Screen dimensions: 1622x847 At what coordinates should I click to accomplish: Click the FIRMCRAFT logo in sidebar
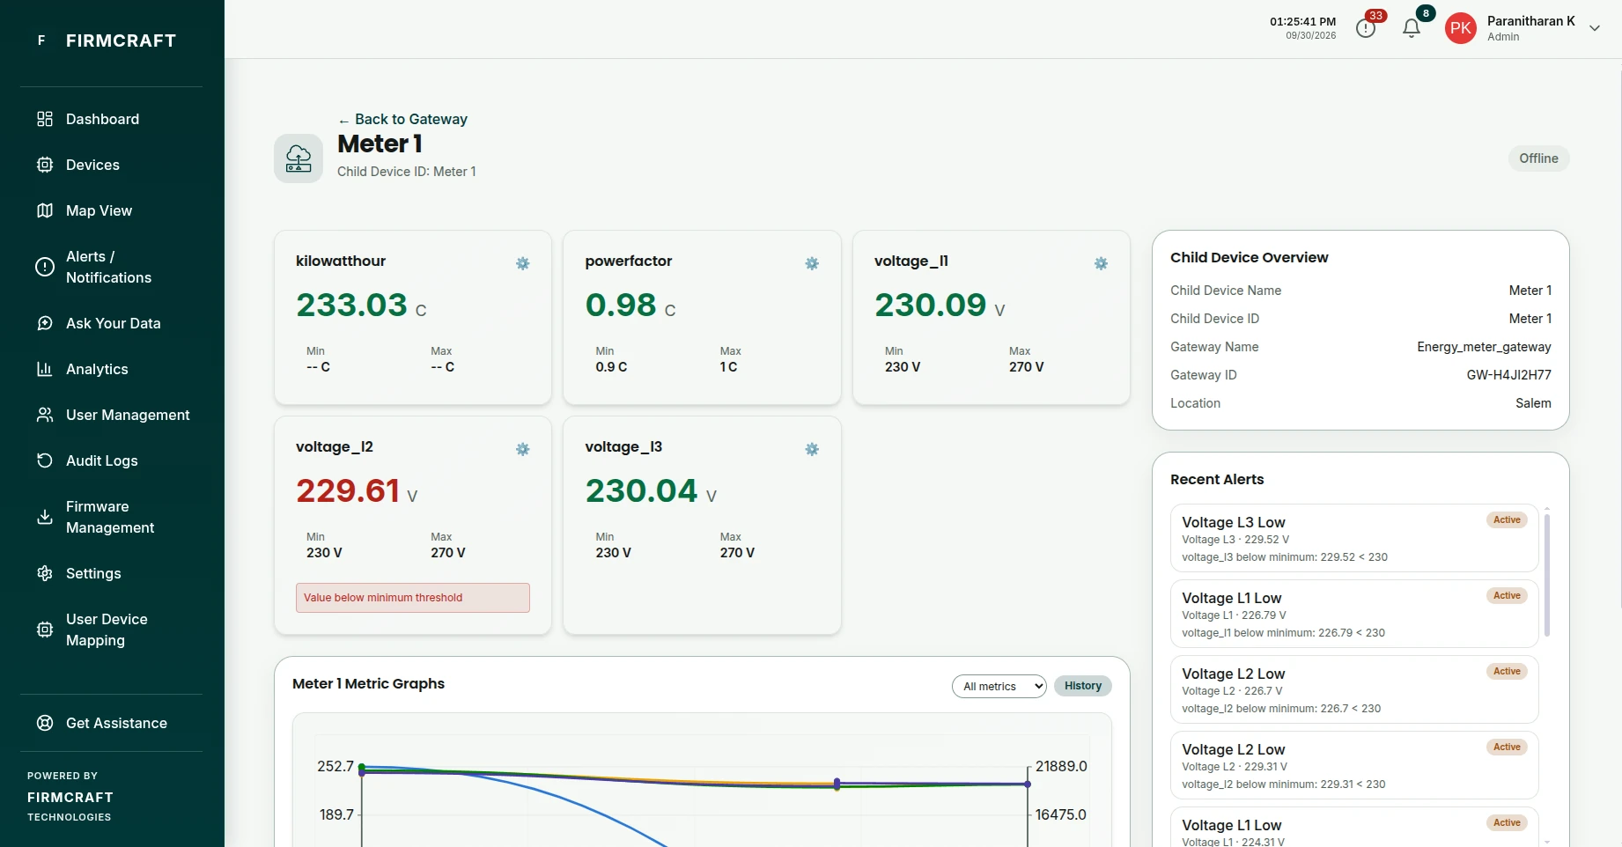121,41
